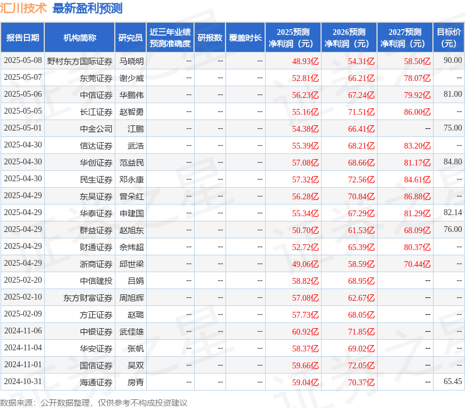Click target price 82.14
Screen dimensions: 465x408
click(453, 213)
